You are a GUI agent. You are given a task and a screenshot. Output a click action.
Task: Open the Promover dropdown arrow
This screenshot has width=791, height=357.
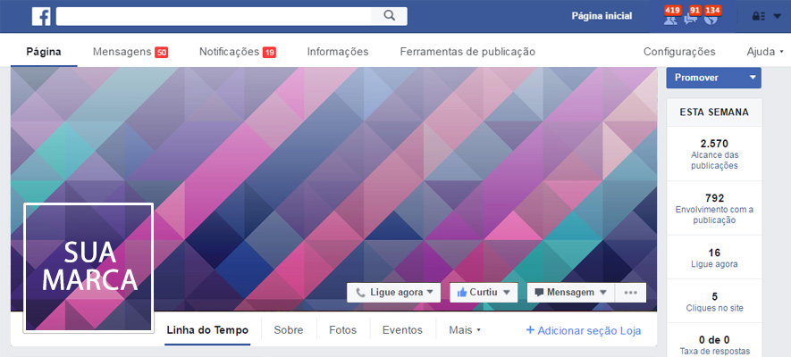753,78
